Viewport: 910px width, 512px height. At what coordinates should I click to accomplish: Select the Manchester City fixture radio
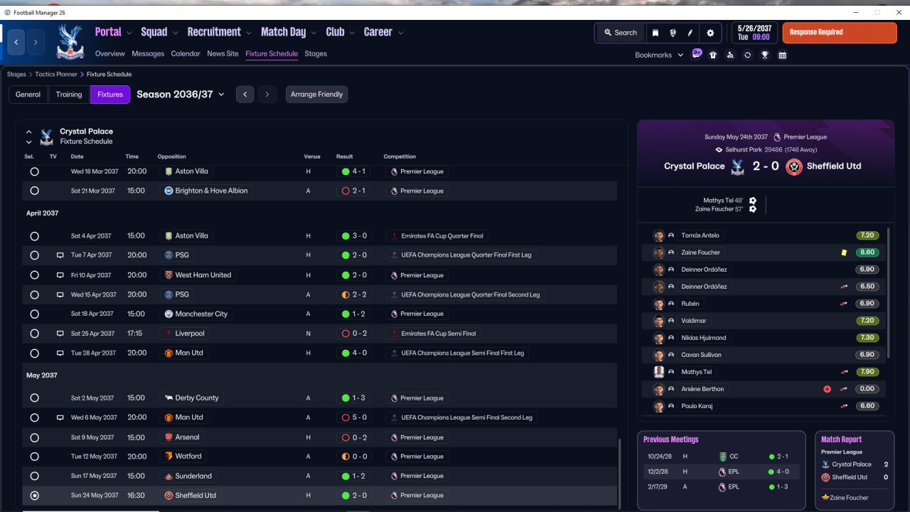coord(34,314)
